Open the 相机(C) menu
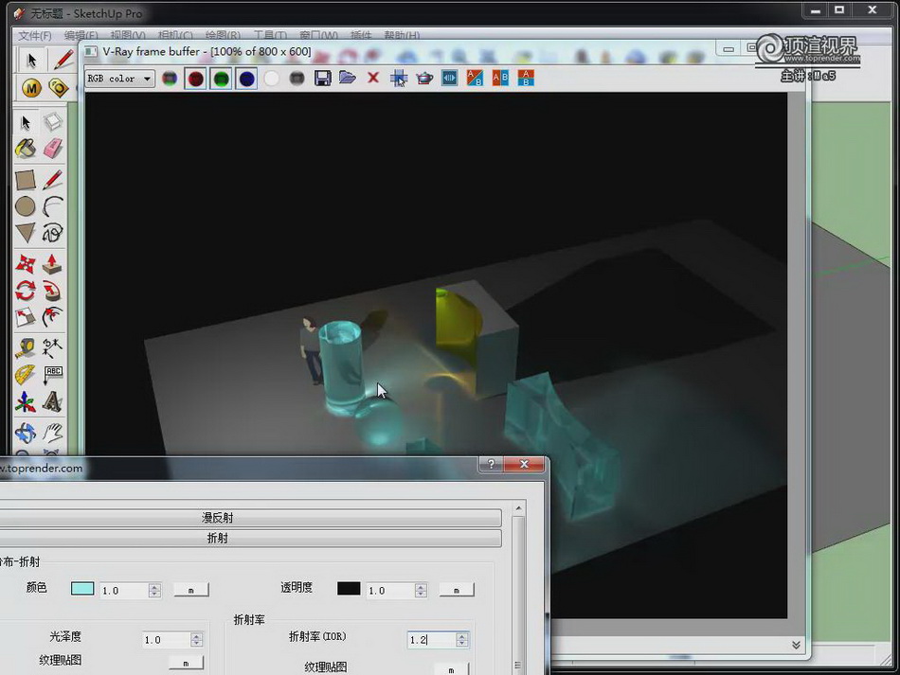This screenshot has height=675, width=900. (x=175, y=36)
